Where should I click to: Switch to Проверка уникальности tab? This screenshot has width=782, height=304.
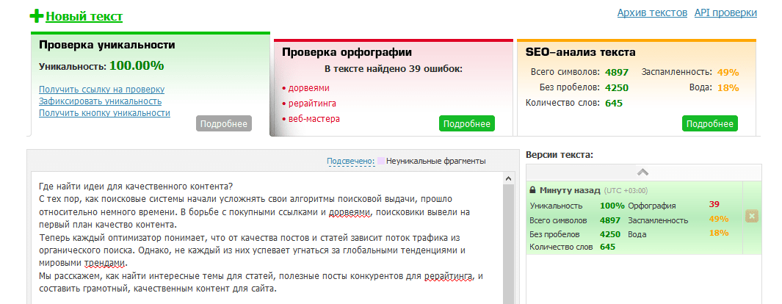107,45
